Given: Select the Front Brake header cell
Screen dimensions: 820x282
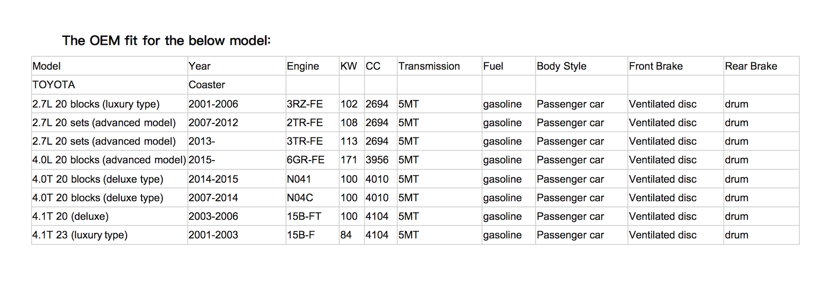Looking at the screenshot, I should pyautogui.click(x=675, y=66).
